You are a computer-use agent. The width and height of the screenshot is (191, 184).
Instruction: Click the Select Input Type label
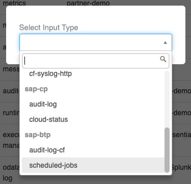48,28
